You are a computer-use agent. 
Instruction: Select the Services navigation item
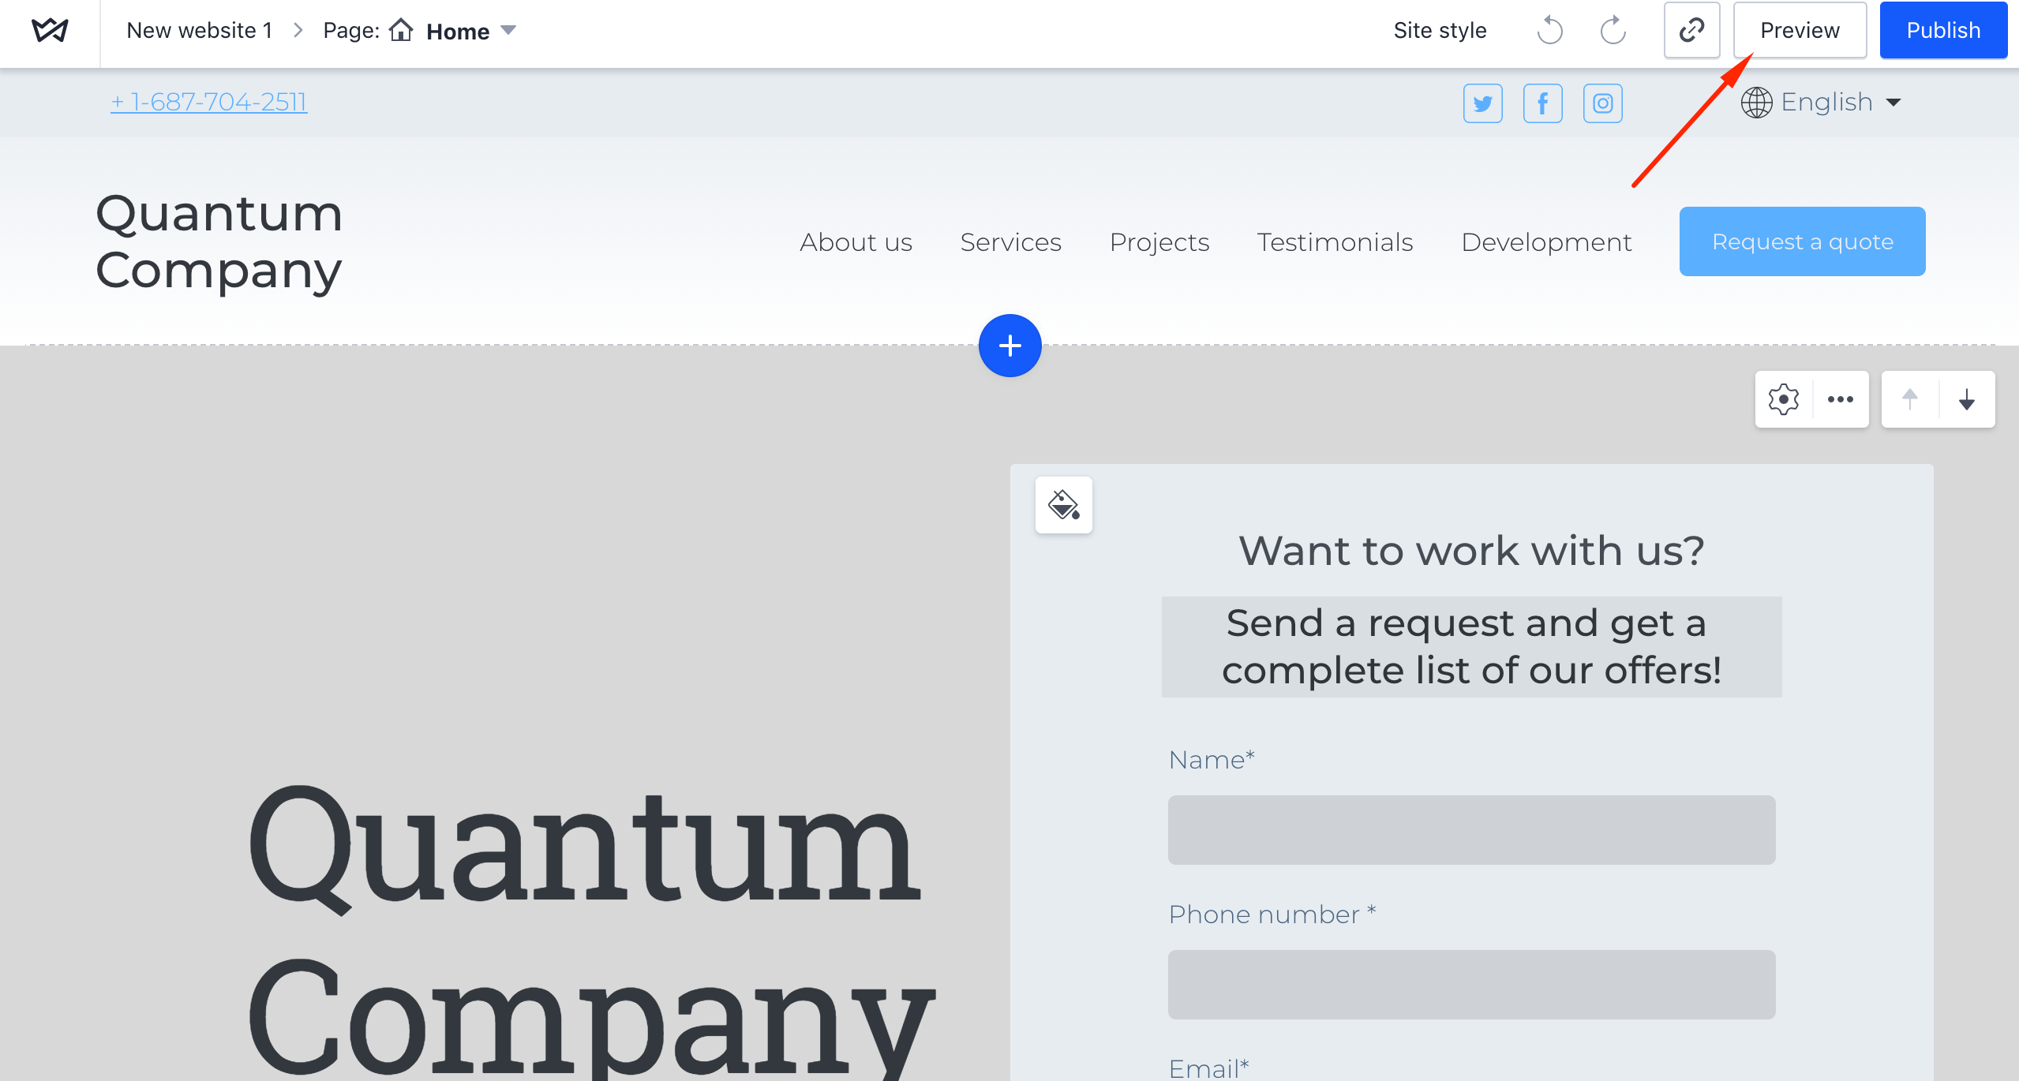click(1010, 242)
